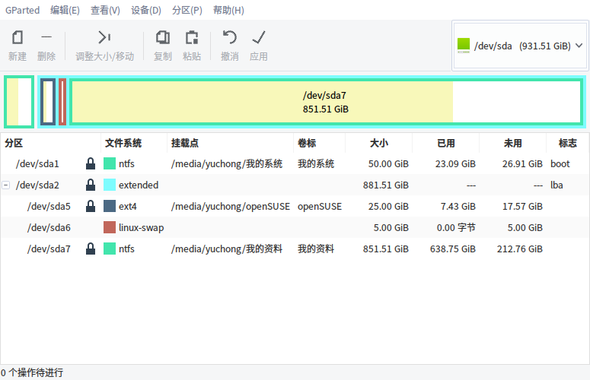The image size is (590, 380).
Task: Click the red linux-swap color swatch
Action: [110, 227]
